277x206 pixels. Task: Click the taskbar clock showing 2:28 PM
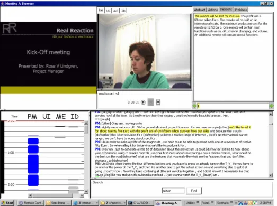(x=265, y=203)
